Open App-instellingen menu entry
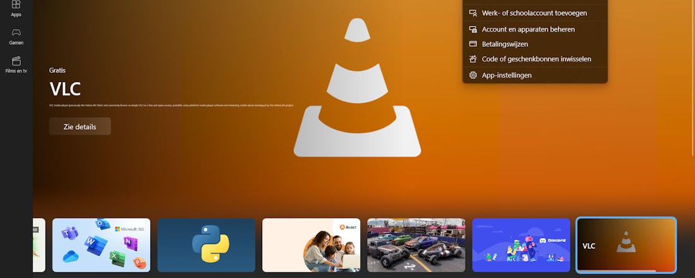Viewport: 695px width, 278px height. click(535, 75)
